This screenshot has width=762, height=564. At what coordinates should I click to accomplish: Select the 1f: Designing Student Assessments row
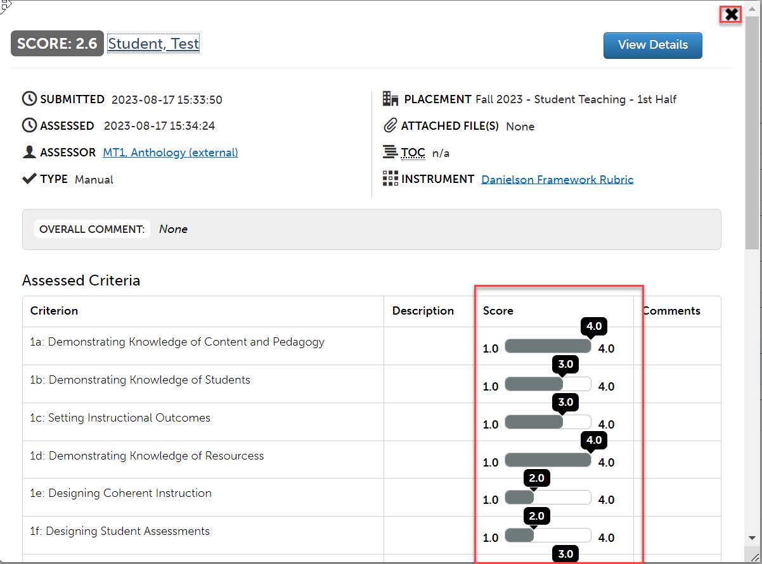[371, 535]
